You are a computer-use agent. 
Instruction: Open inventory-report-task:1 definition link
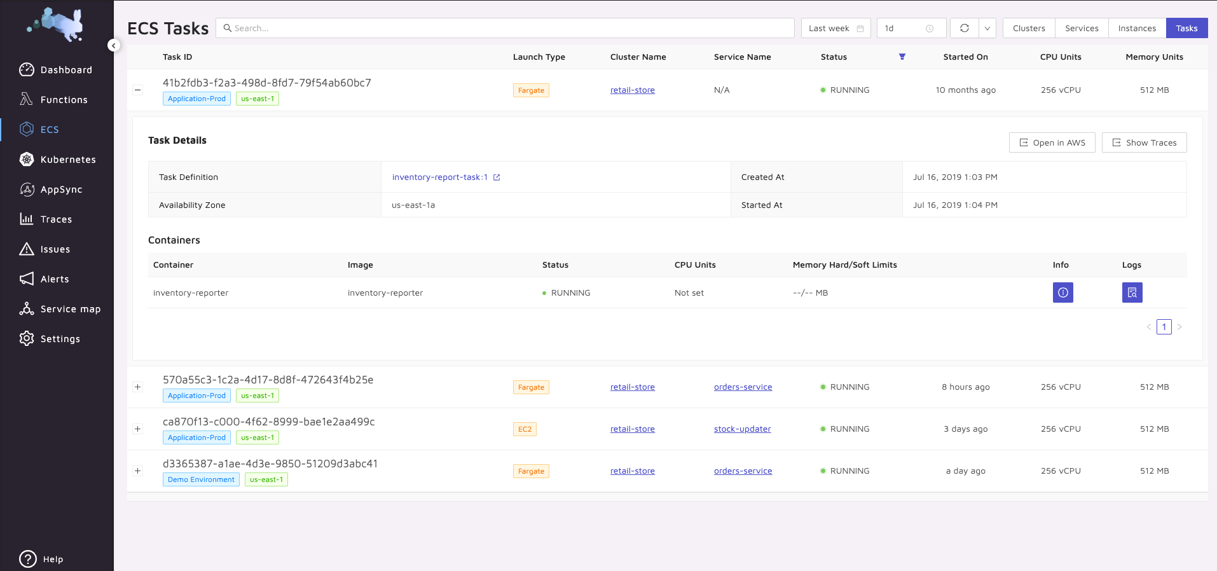click(439, 177)
